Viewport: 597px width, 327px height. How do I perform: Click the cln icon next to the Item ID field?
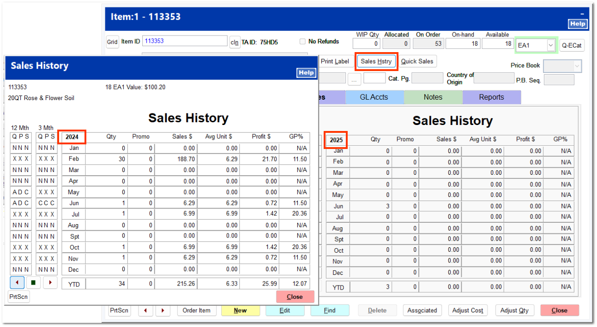[x=235, y=42]
